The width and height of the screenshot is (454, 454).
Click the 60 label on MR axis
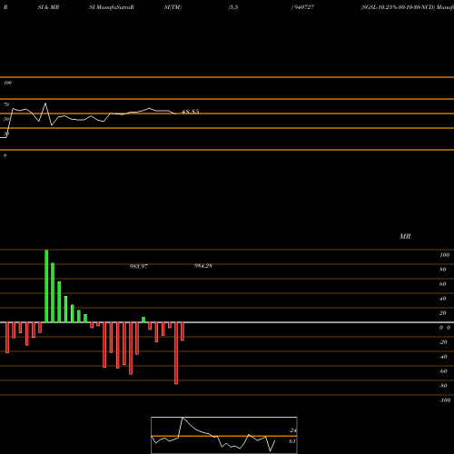(443, 284)
